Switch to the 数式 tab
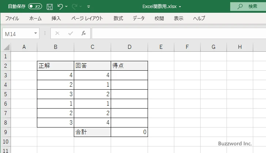Viewport: 266px width, 153px height. tap(118, 18)
